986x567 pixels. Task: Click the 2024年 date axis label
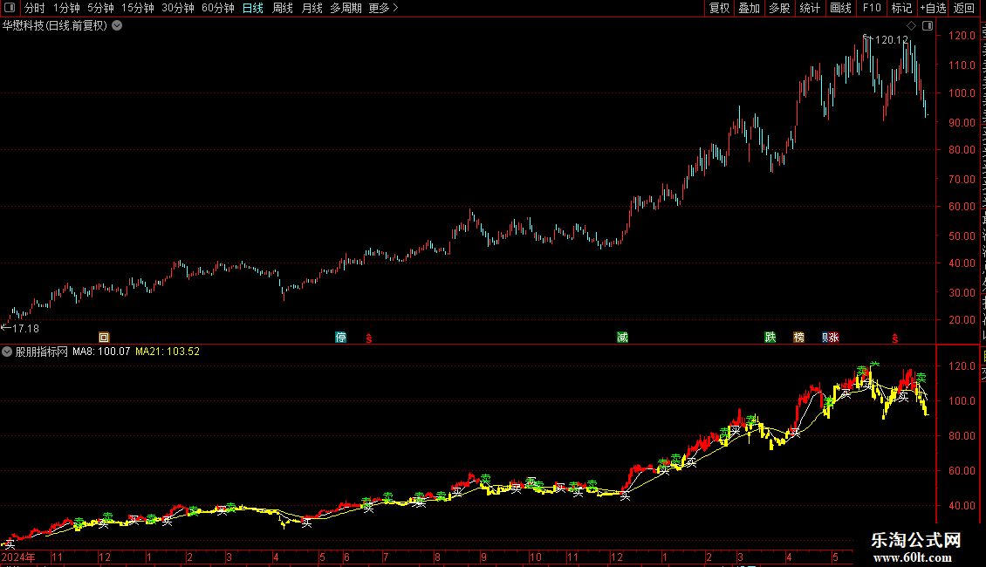(x=18, y=557)
